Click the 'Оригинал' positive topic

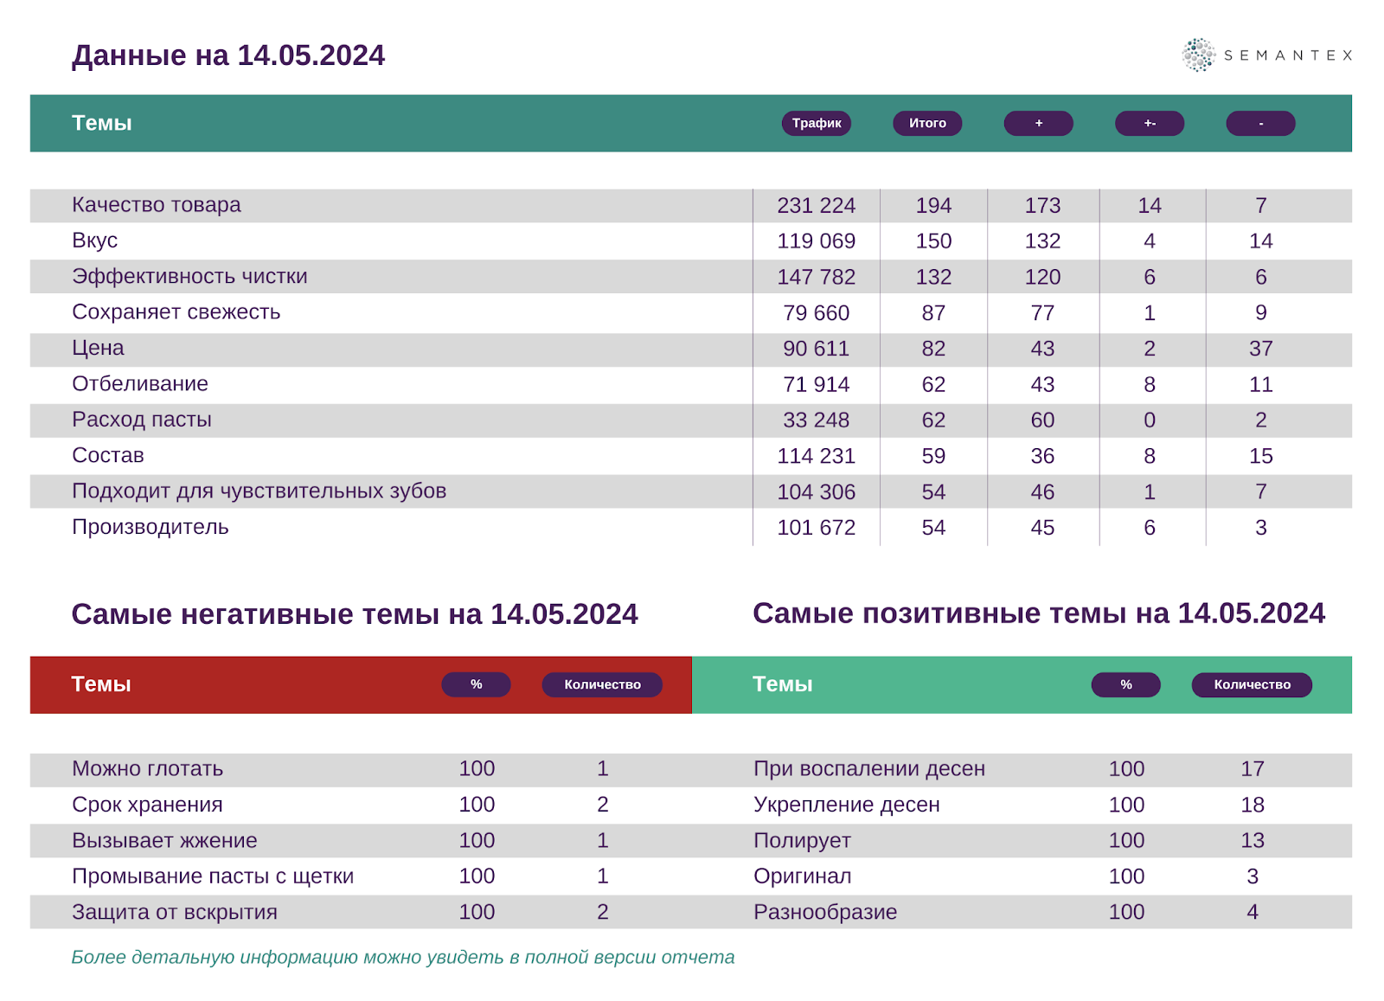802,876
